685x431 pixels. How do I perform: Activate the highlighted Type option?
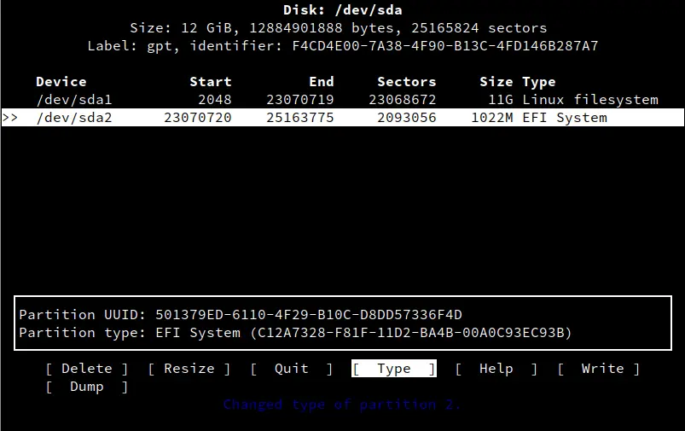pos(393,369)
